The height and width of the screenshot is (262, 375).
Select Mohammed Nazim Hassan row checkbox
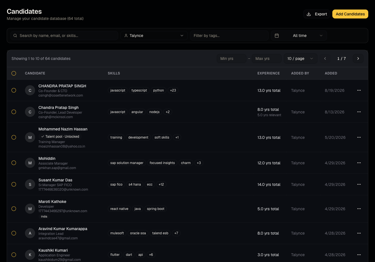14,137
